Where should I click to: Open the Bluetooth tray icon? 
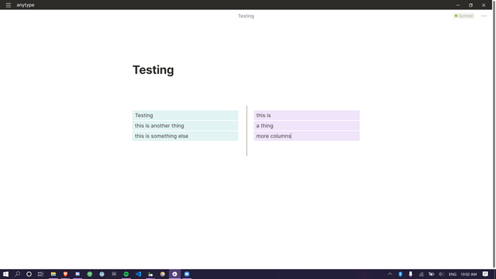400,274
